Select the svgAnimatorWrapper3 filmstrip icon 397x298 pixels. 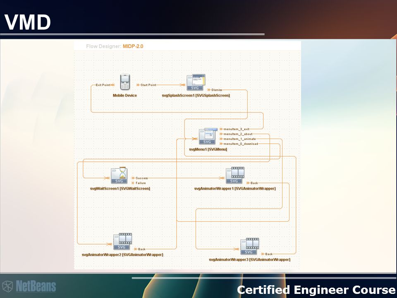coord(250,246)
